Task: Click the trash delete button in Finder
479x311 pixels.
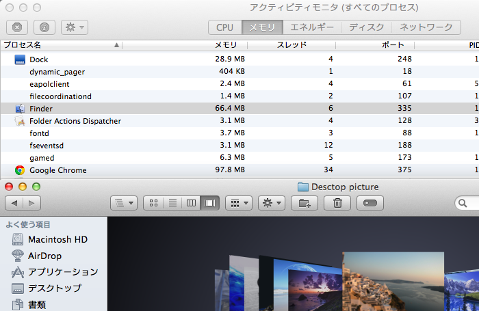Action: tap(337, 203)
